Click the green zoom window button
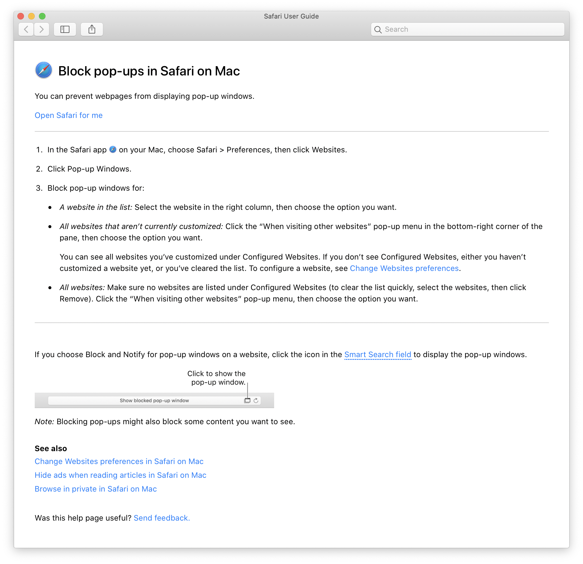The width and height of the screenshot is (583, 564). coord(42,16)
